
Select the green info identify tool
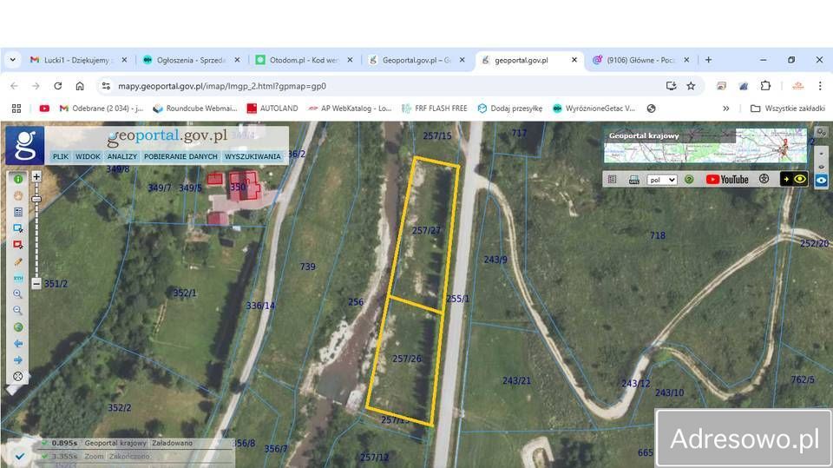[x=17, y=179]
